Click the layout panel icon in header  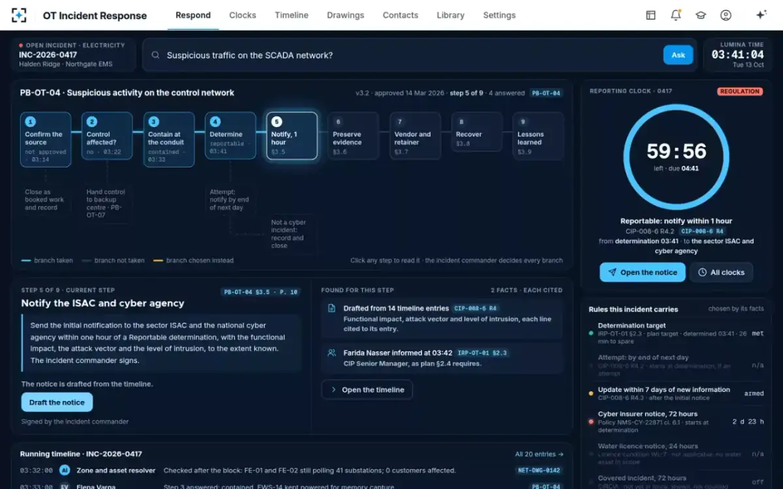(x=651, y=15)
